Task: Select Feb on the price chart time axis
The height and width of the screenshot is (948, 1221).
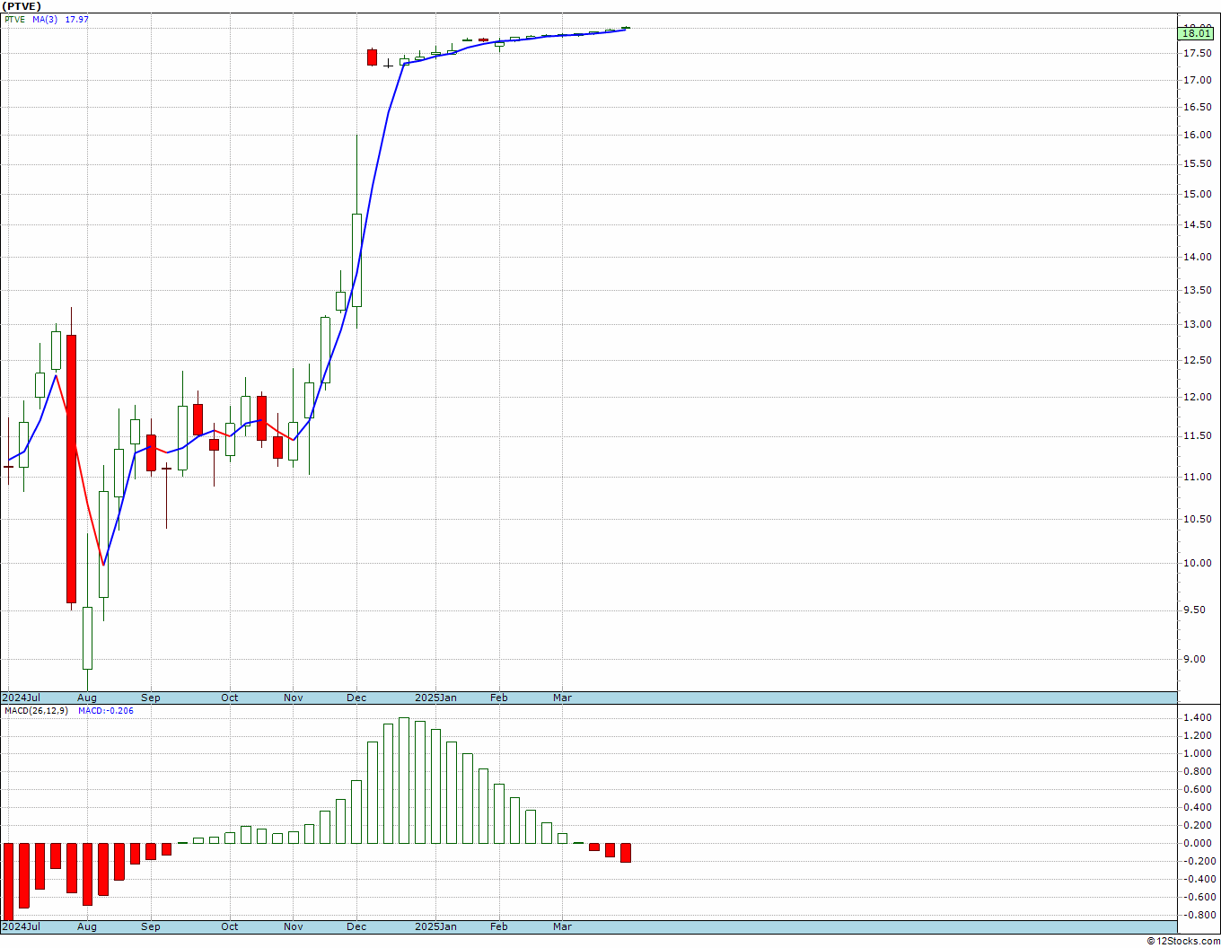Action: 499,698
